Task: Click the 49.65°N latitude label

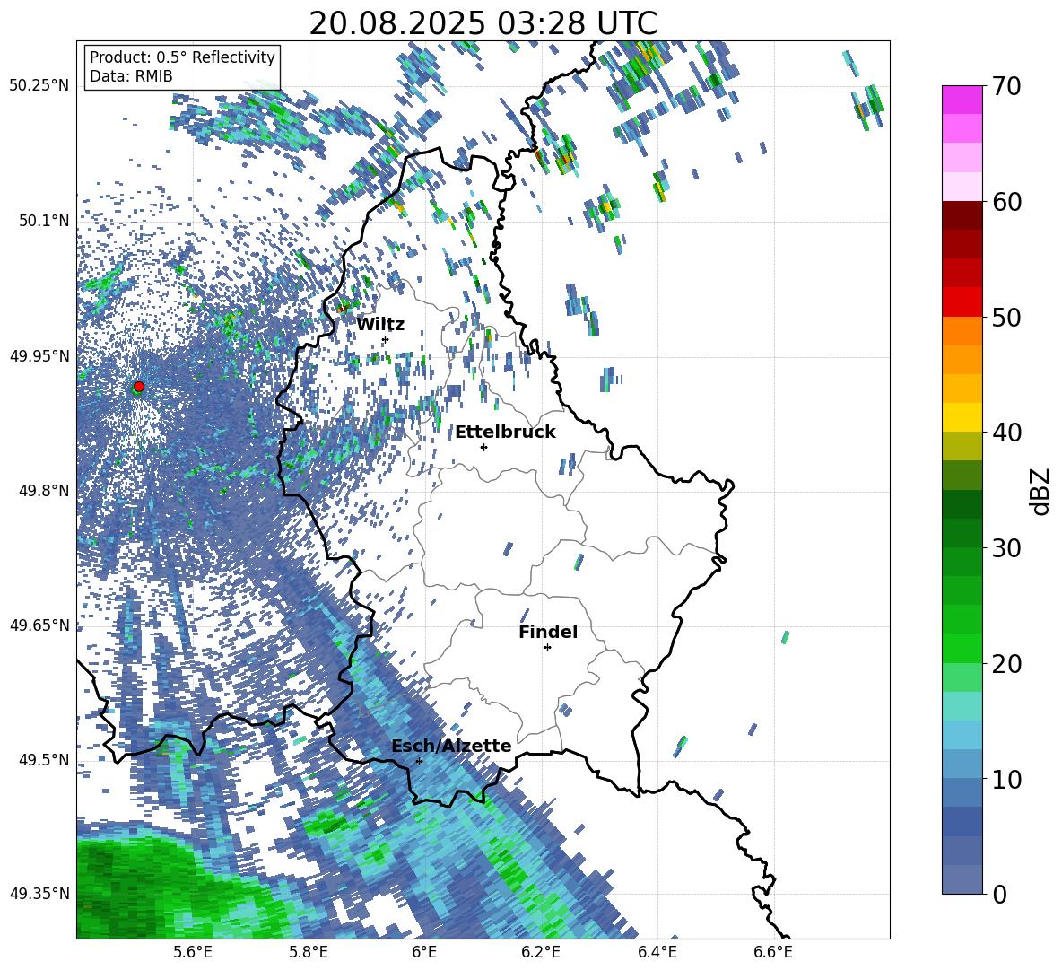Action: click(x=39, y=626)
